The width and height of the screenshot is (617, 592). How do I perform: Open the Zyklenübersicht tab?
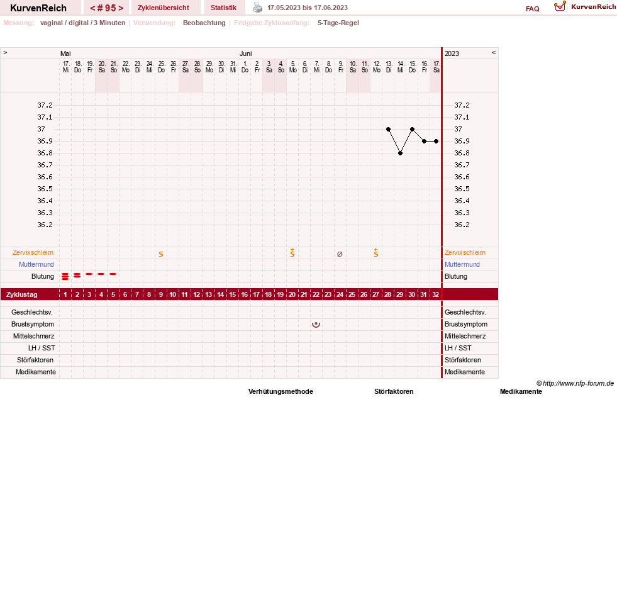click(x=164, y=8)
